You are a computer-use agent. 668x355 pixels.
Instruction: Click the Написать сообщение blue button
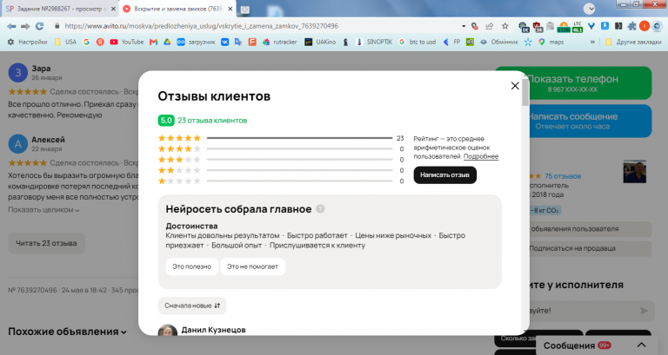(573, 121)
